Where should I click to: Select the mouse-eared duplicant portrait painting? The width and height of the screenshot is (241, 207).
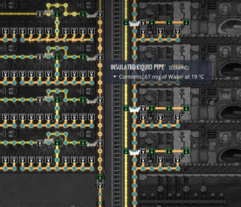coord(225,96)
